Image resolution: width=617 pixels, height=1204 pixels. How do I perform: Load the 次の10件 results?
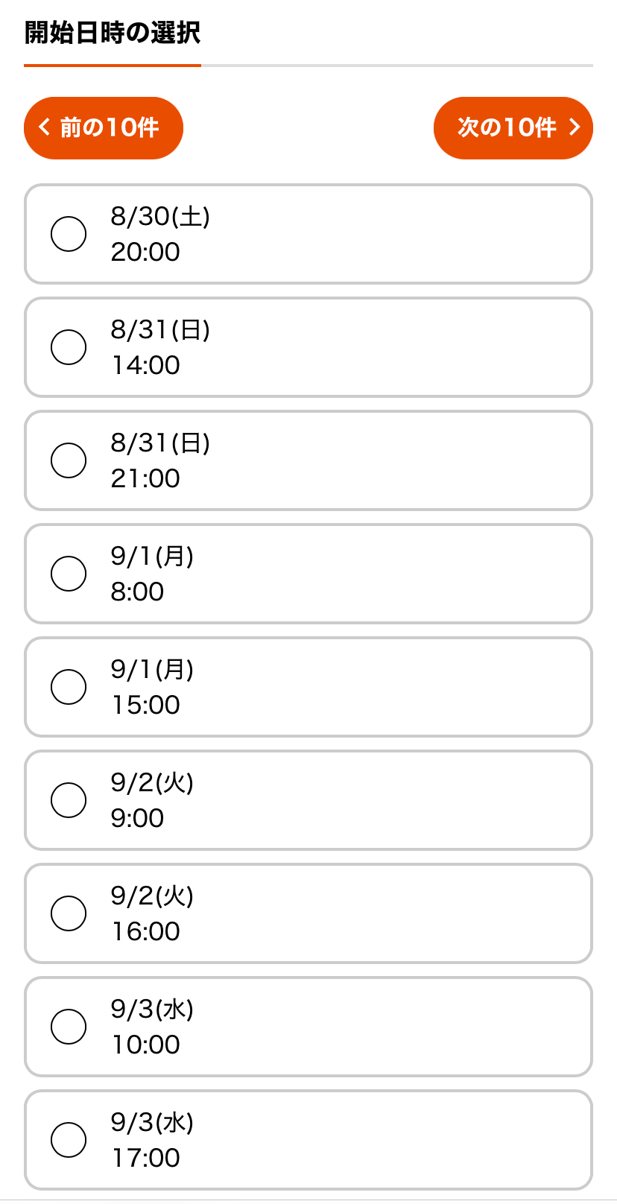(x=513, y=128)
